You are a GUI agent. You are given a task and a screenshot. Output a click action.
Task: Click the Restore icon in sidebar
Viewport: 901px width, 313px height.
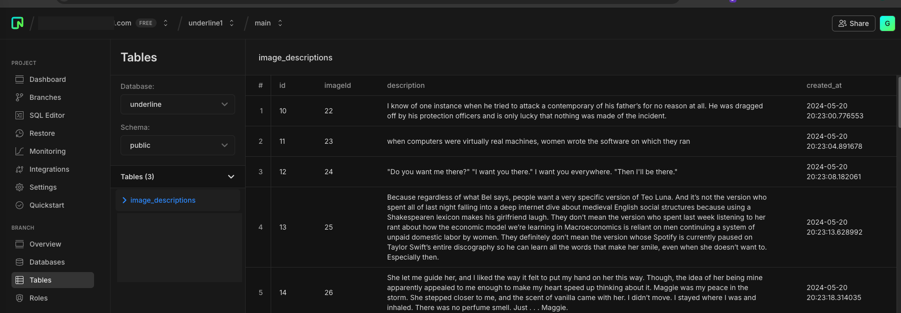(20, 133)
